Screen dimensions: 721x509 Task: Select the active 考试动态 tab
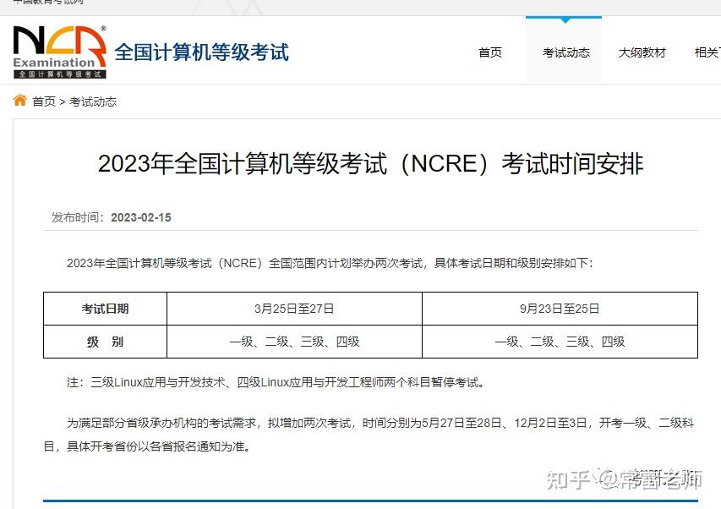563,52
